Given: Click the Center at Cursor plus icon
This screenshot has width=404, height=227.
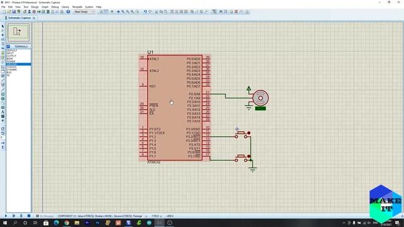Looking at the screenshot, I should (x=118, y=12).
